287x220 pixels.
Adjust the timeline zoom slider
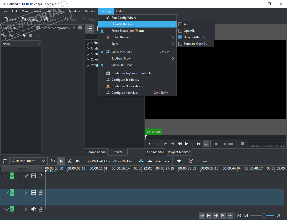click(x=264, y=215)
